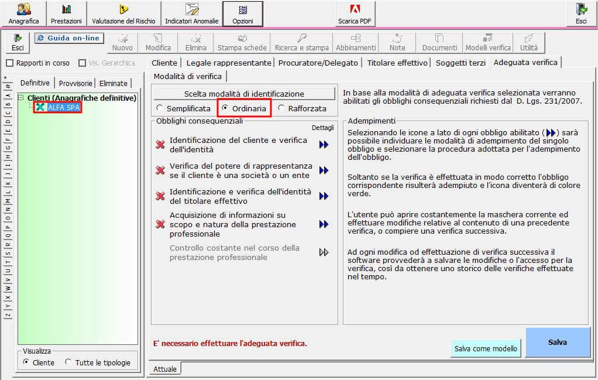The width and height of the screenshot is (598, 380).
Task: Click the Valutazione del Rischio icon
Action: point(123,13)
